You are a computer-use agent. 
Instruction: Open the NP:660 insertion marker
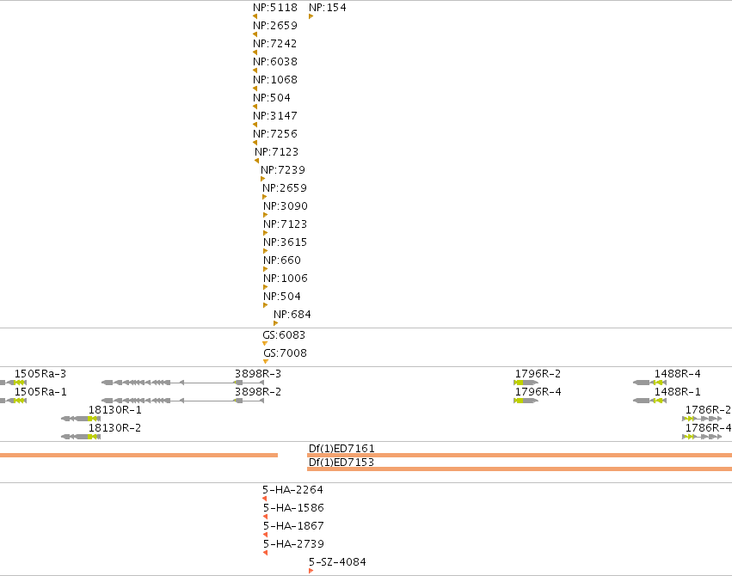[265, 269]
